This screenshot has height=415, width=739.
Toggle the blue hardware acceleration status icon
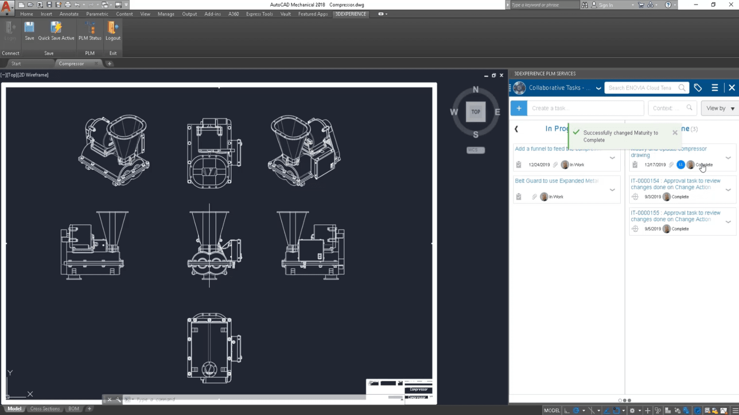click(x=698, y=411)
